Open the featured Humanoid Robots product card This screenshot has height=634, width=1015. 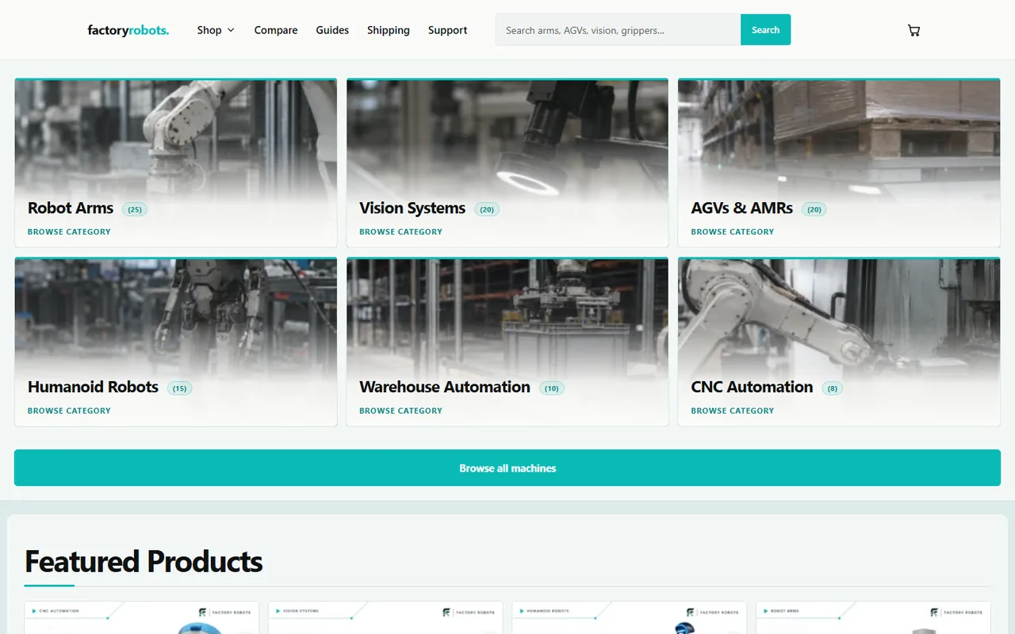(x=629, y=618)
